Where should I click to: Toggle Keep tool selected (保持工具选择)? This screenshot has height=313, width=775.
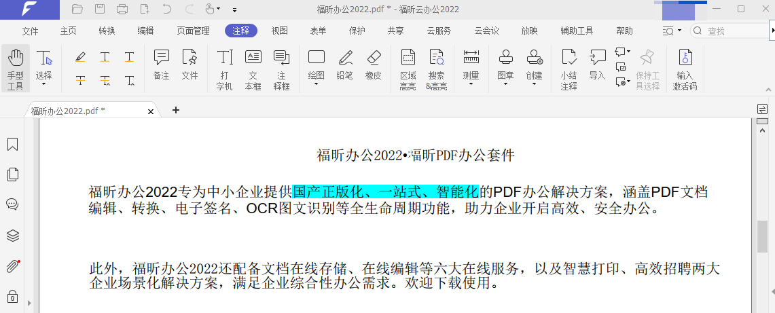tap(647, 70)
